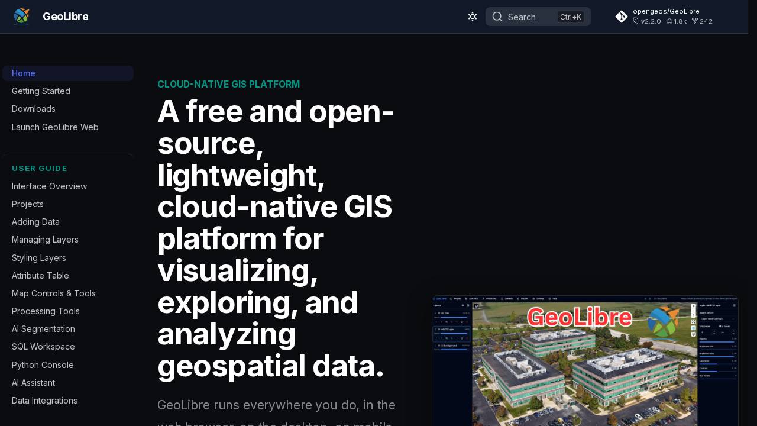
Task: Click the search magnifier icon
Action: coord(497,17)
